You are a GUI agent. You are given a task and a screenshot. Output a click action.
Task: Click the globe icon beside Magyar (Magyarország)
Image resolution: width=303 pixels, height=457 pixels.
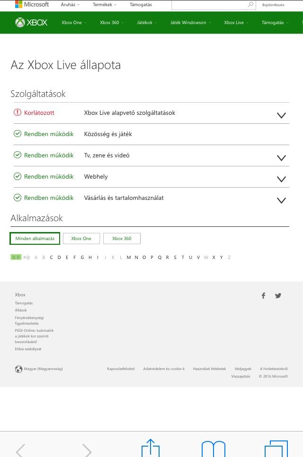point(18,369)
